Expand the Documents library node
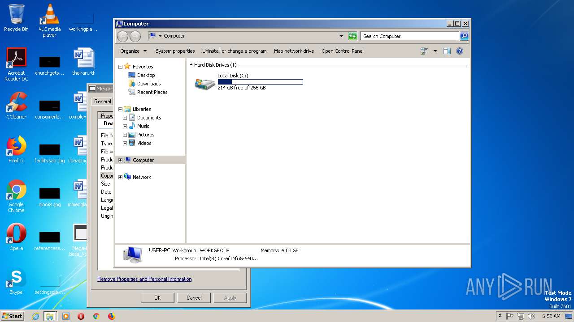The width and height of the screenshot is (574, 322). point(125,118)
